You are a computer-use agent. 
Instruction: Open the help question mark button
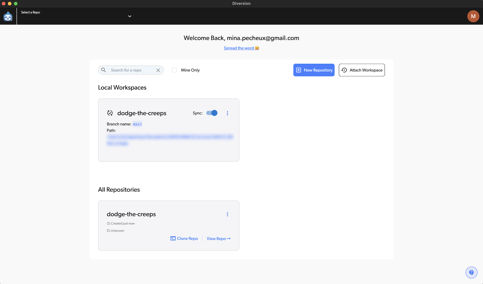click(x=471, y=272)
